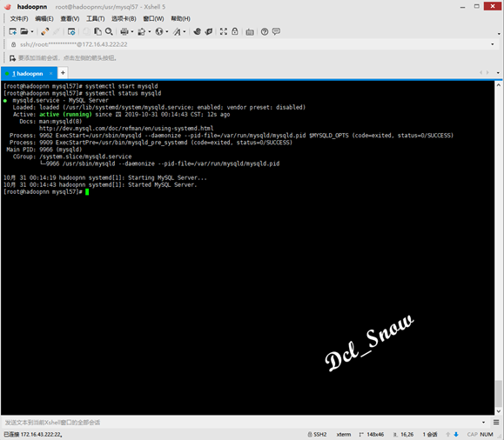
Task: Close the hadoopnn tab
Action: pyautogui.click(x=50, y=74)
